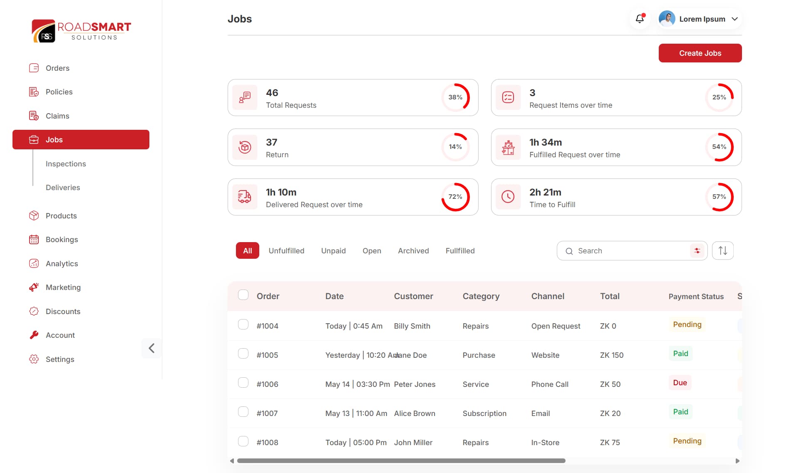The image size is (799, 473).
Task: Click the Bookings calendar icon
Action: (x=34, y=240)
